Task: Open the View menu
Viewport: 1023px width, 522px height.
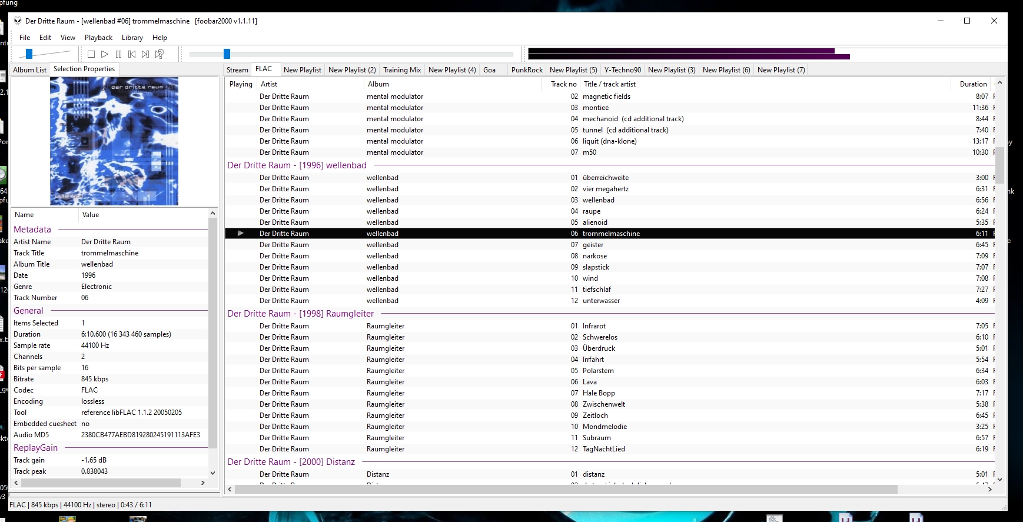Action: [68, 38]
